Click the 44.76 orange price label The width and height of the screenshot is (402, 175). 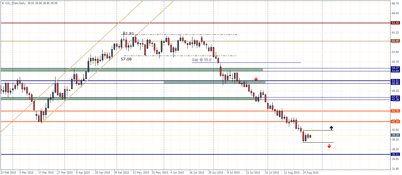[395, 111]
